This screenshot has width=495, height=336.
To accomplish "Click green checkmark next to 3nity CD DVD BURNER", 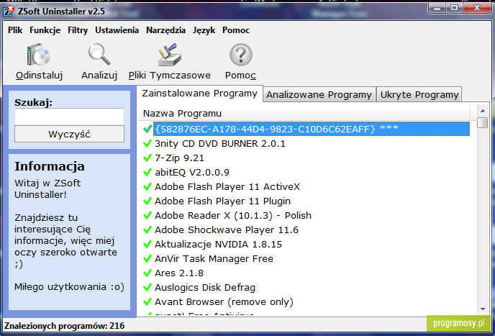I will click(x=147, y=144).
